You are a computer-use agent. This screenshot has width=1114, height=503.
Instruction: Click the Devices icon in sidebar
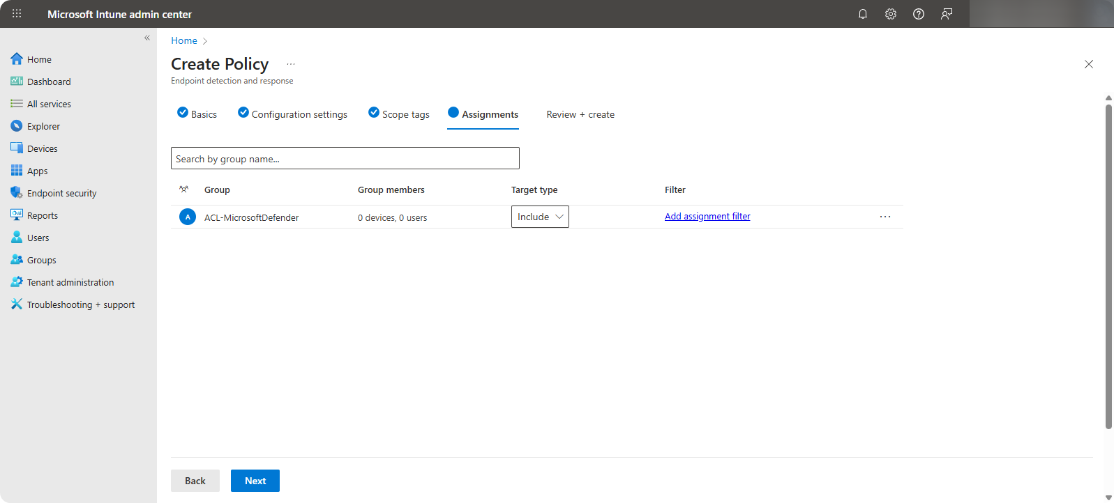pos(17,148)
